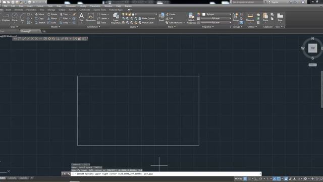Click the Array tool
Image resolution: width=323 pixels, height=182 pixels.
click(x=64, y=22)
